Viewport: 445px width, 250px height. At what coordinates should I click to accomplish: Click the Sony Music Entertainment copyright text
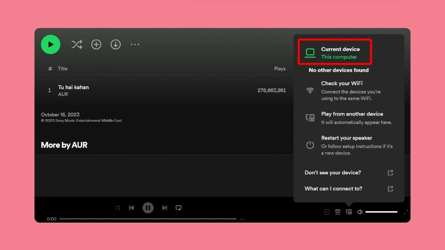pyautogui.click(x=81, y=120)
